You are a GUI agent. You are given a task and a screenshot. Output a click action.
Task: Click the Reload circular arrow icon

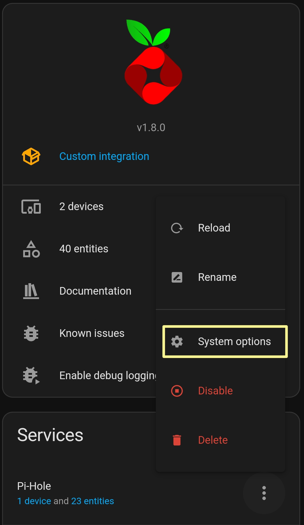coord(177,228)
